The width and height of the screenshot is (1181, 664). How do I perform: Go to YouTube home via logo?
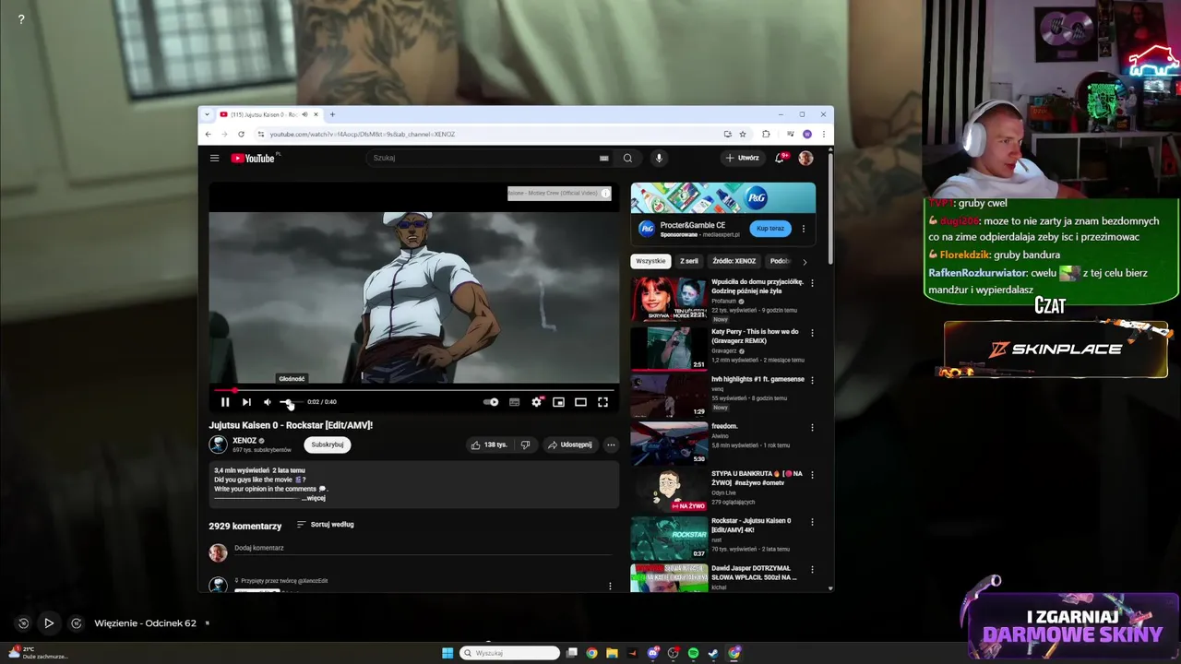tap(254, 158)
